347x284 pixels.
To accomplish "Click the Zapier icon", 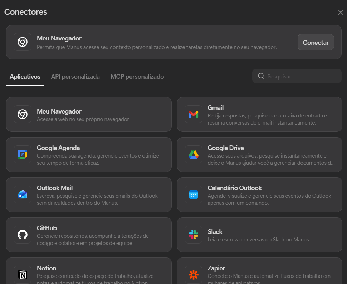I will point(194,275).
